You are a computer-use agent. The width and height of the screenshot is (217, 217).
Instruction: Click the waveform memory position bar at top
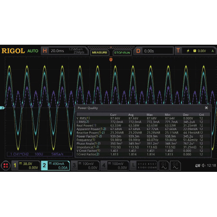click(111, 48)
